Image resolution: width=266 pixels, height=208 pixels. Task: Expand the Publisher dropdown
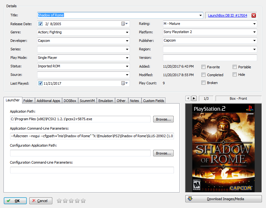[254, 40]
